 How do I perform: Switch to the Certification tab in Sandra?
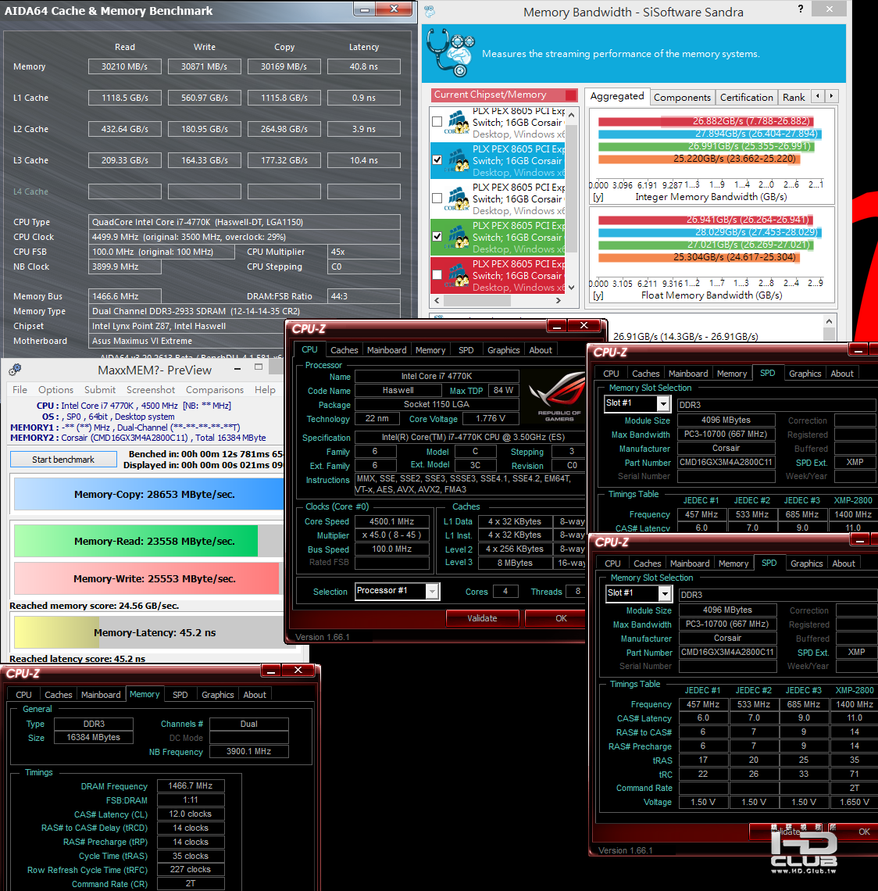point(746,97)
